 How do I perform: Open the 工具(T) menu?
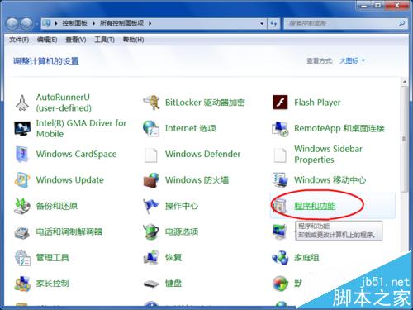(x=105, y=40)
